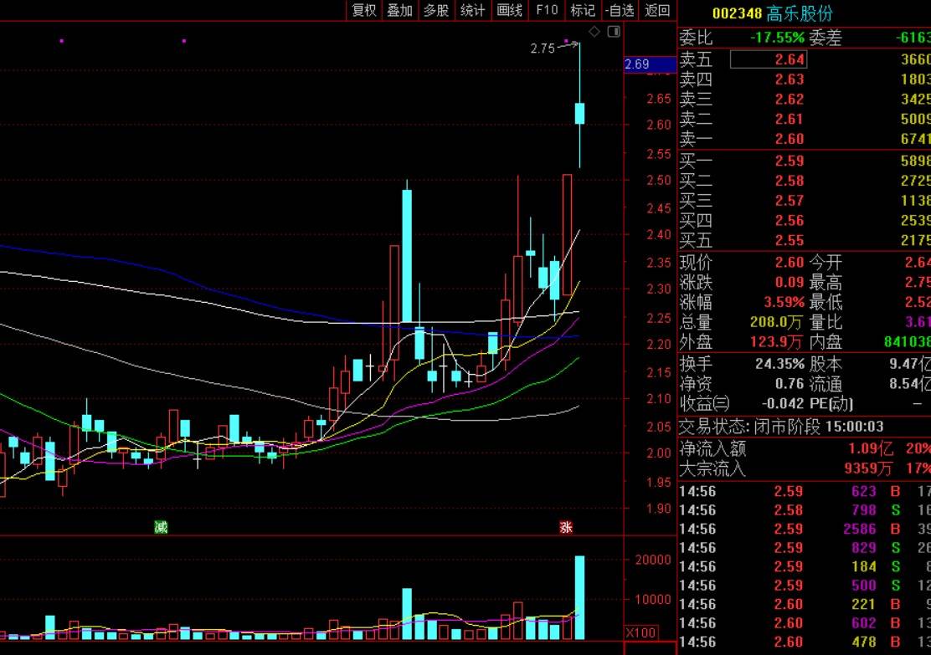
Task: Click the 2.60 price axis label
Action: (x=658, y=125)
